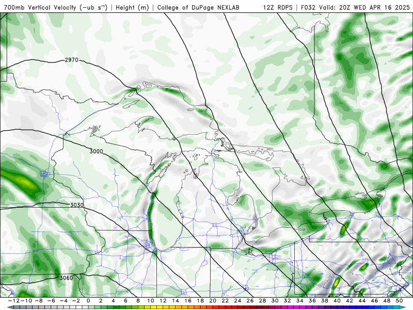The width and height of the screenshot is (413, 310).
Task: Click the 8 value on the color scale
Action: pyautogui.click(x=138, y=301)
